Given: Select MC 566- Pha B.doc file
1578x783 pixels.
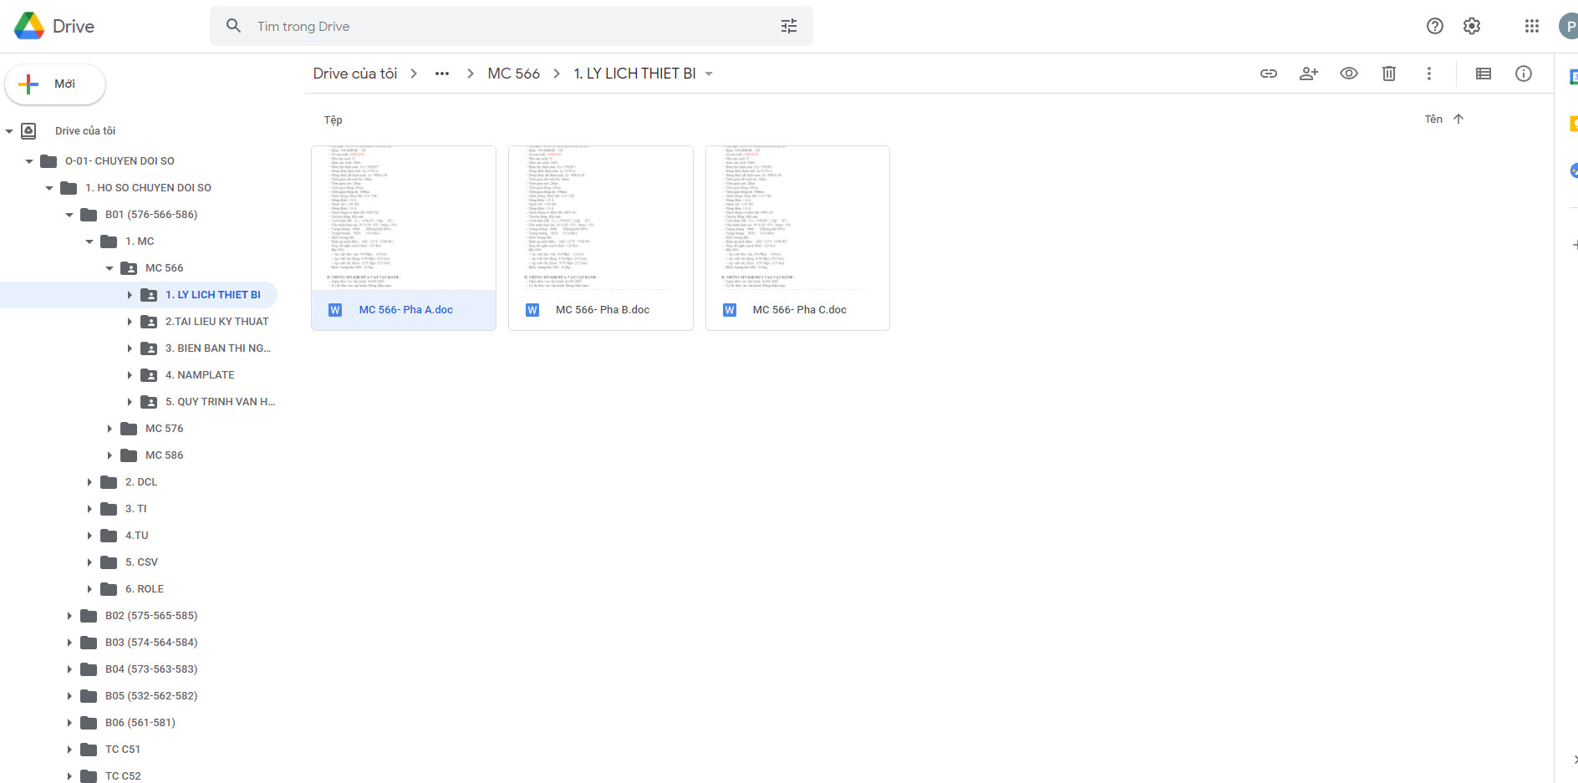Looking at the screenshot, I should point(601,310).
